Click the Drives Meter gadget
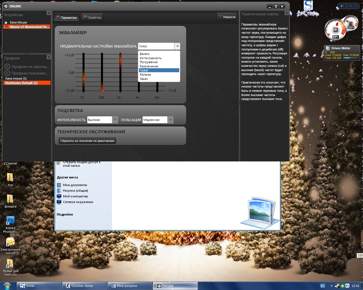 click(x=342, y=53)
